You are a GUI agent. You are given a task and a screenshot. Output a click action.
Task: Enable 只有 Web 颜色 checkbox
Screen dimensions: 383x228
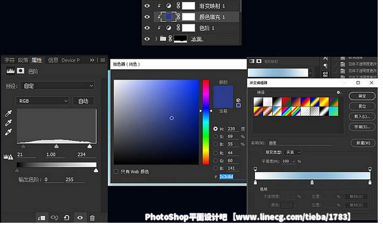tap(116, 172)
